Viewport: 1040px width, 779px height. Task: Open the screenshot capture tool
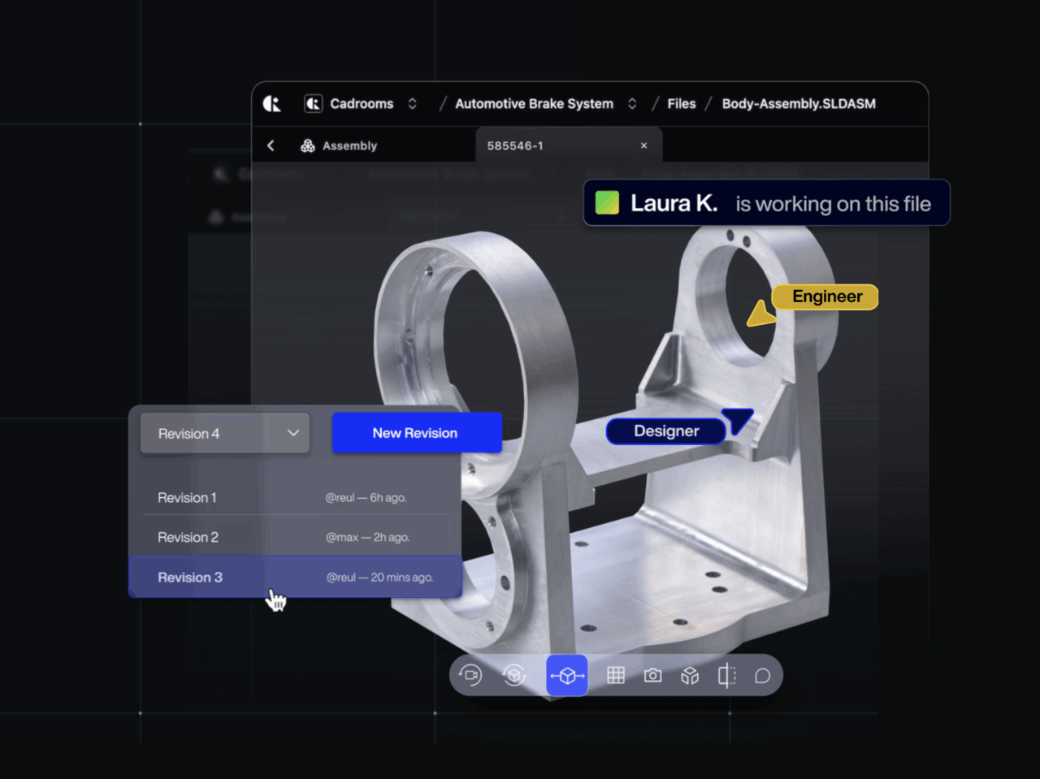(x=652, y=675)
